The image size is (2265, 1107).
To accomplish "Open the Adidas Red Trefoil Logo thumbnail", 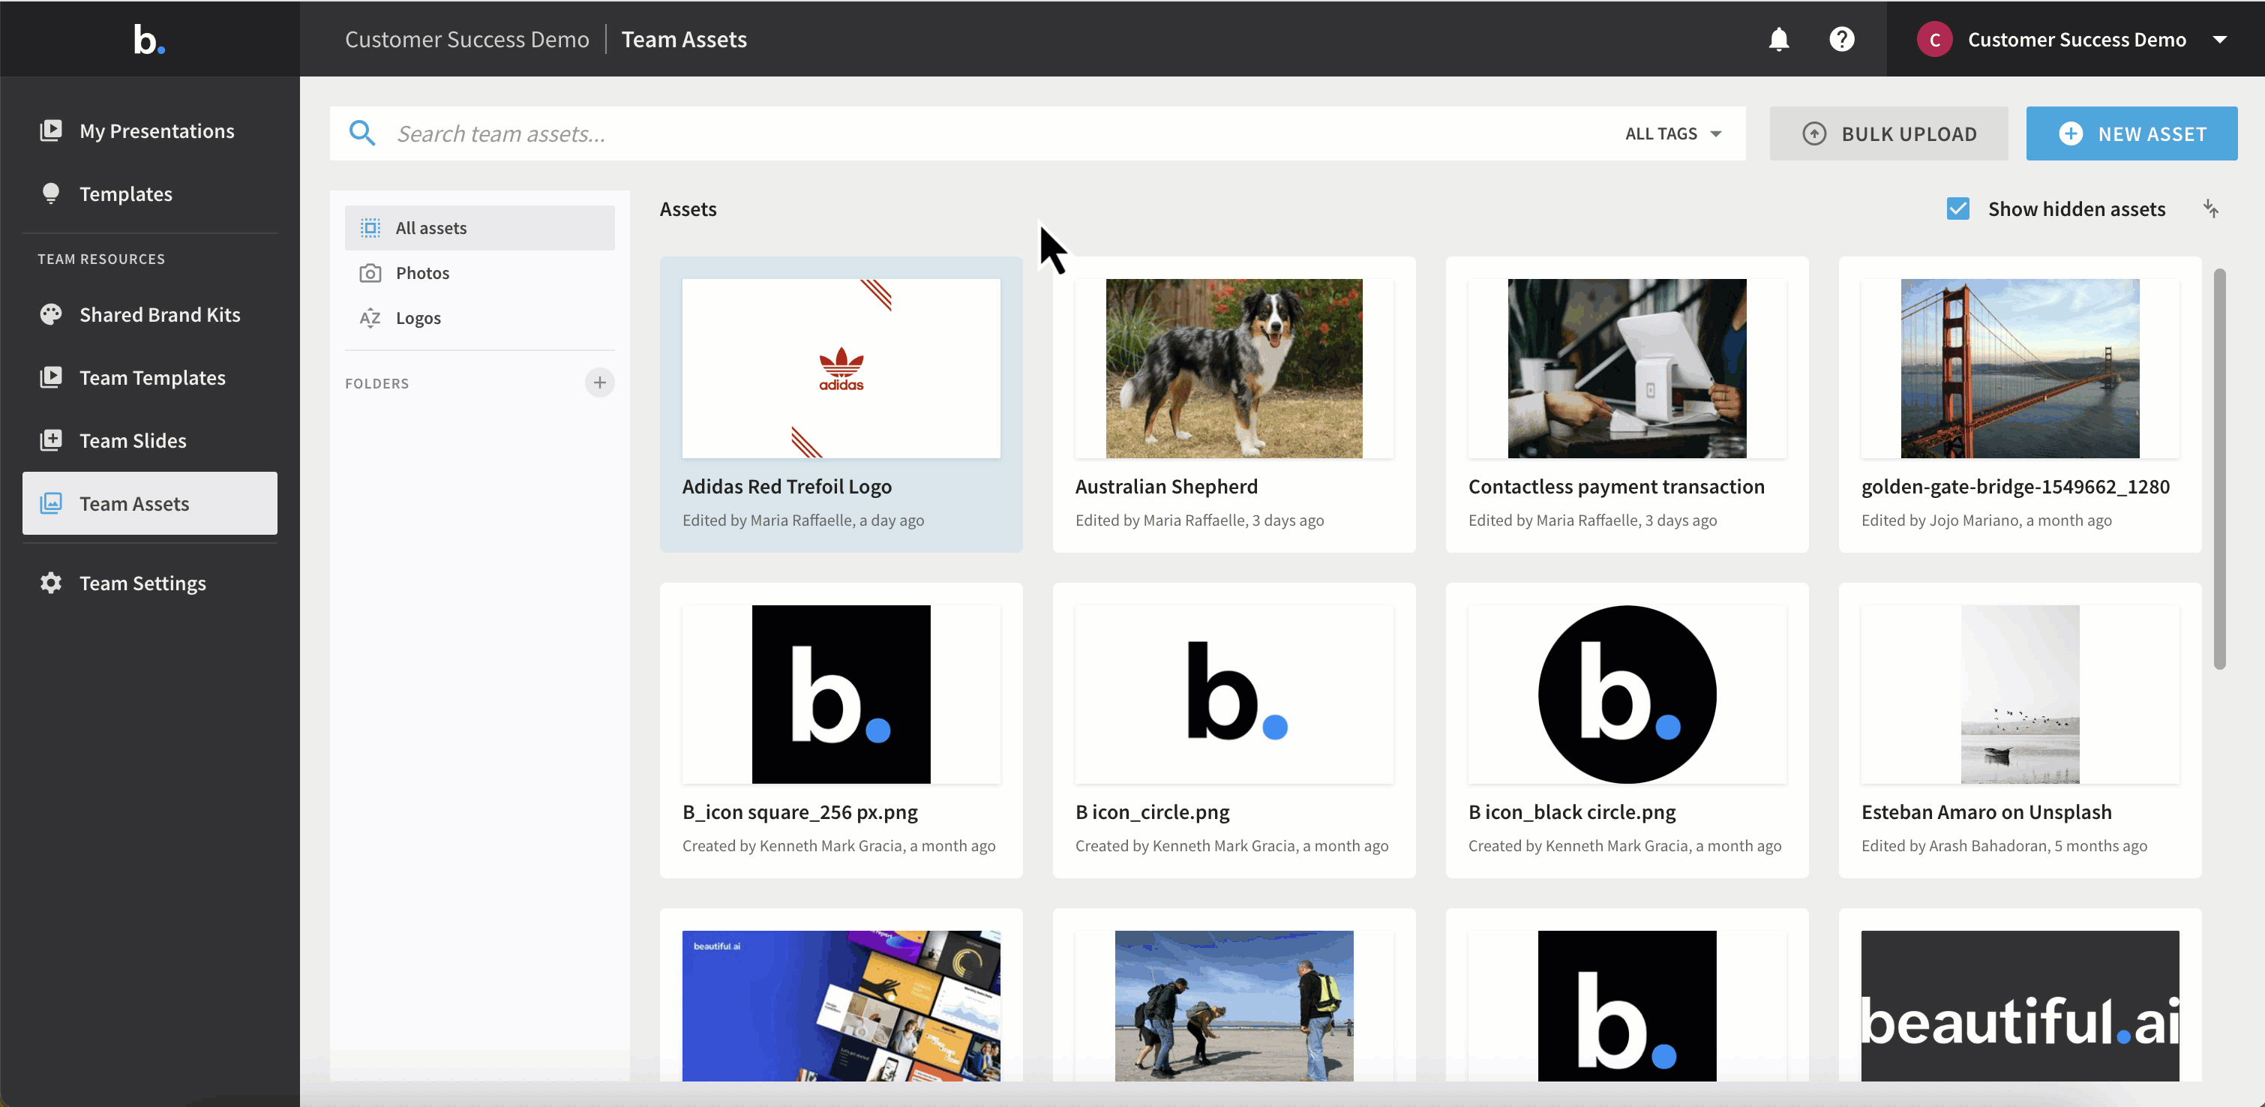I will 841,368.
